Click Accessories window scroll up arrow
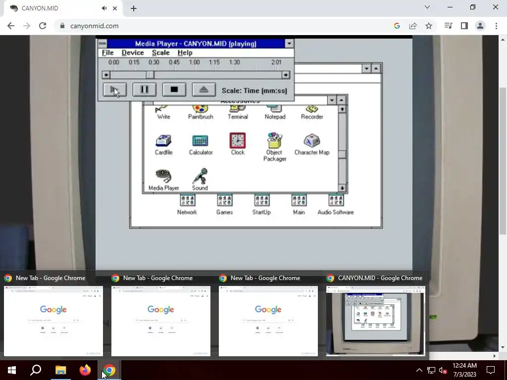Viewport: 507px width, 380px height. (x=342, y=109)
